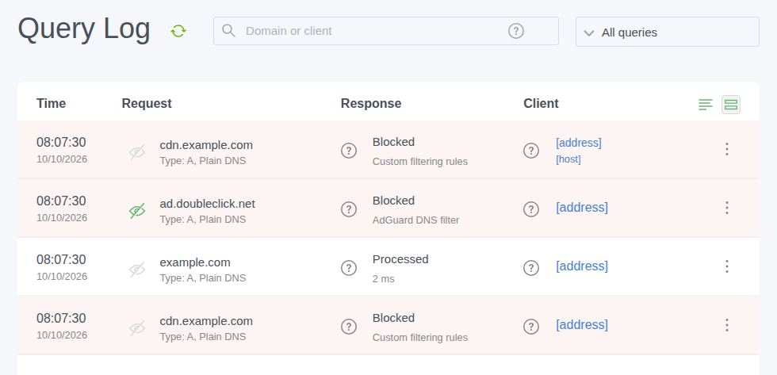777x375 pixels.
Task: Click the 2 ms response time text
Action: click(x=384, y=279)
